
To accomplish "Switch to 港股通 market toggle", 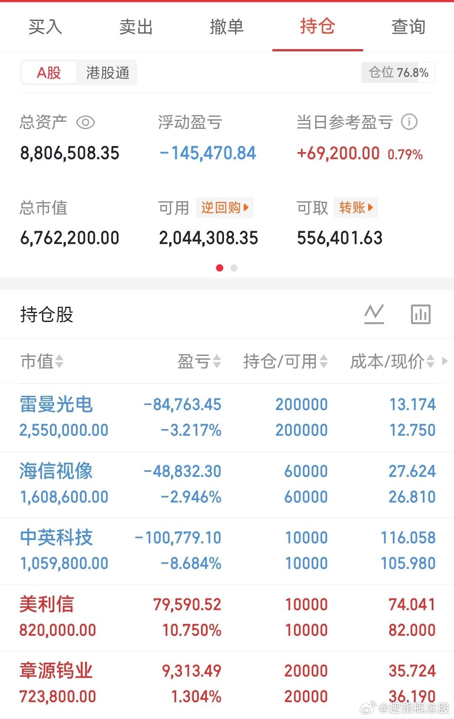I will coord(108,73).
